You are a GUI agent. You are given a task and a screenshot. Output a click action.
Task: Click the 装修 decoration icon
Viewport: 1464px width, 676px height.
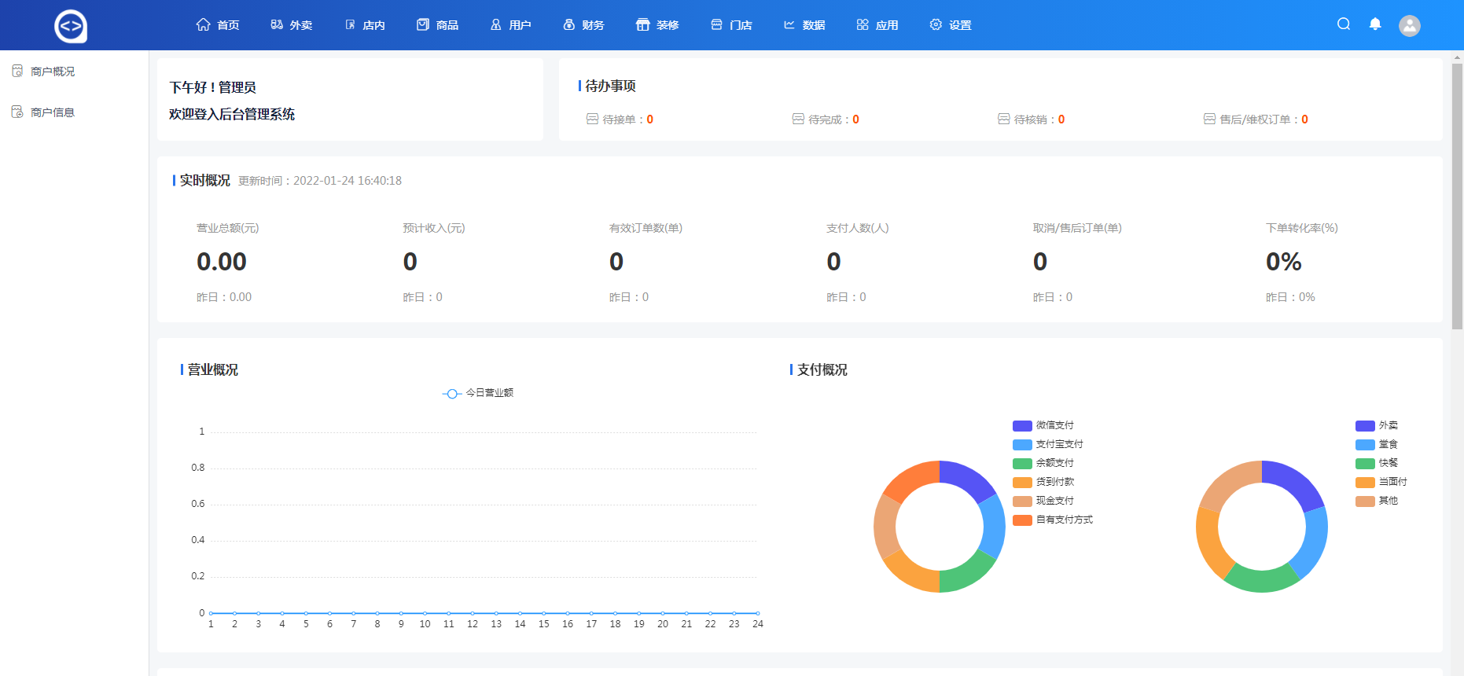tap(643, 24)
